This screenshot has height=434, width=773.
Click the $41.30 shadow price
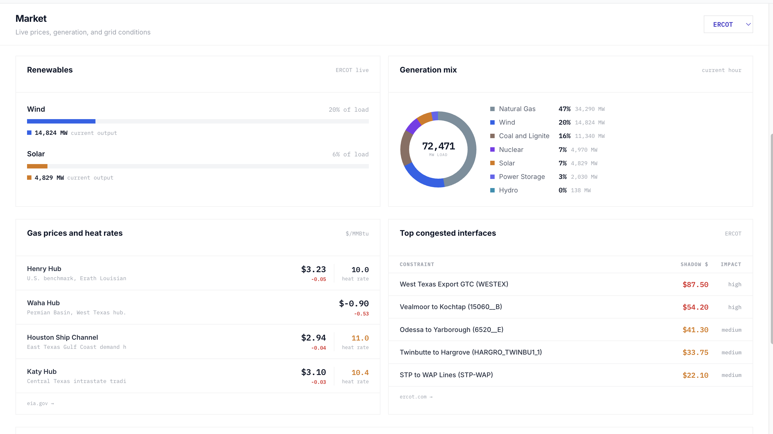coord(695,330)
